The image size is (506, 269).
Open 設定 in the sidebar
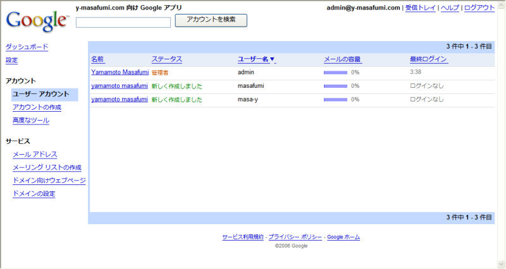[x=11, y=60]
